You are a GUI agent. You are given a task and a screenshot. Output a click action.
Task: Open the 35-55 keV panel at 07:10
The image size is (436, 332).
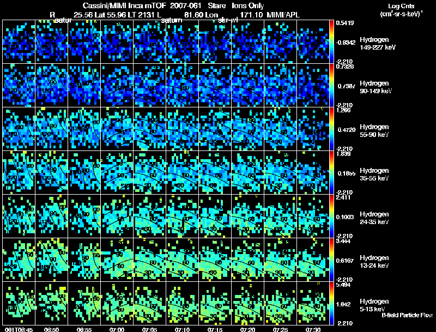point(183,173)
